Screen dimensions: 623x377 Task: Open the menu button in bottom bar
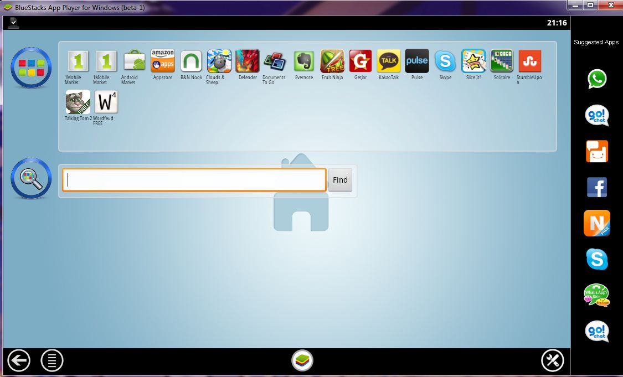click(52, 361)
